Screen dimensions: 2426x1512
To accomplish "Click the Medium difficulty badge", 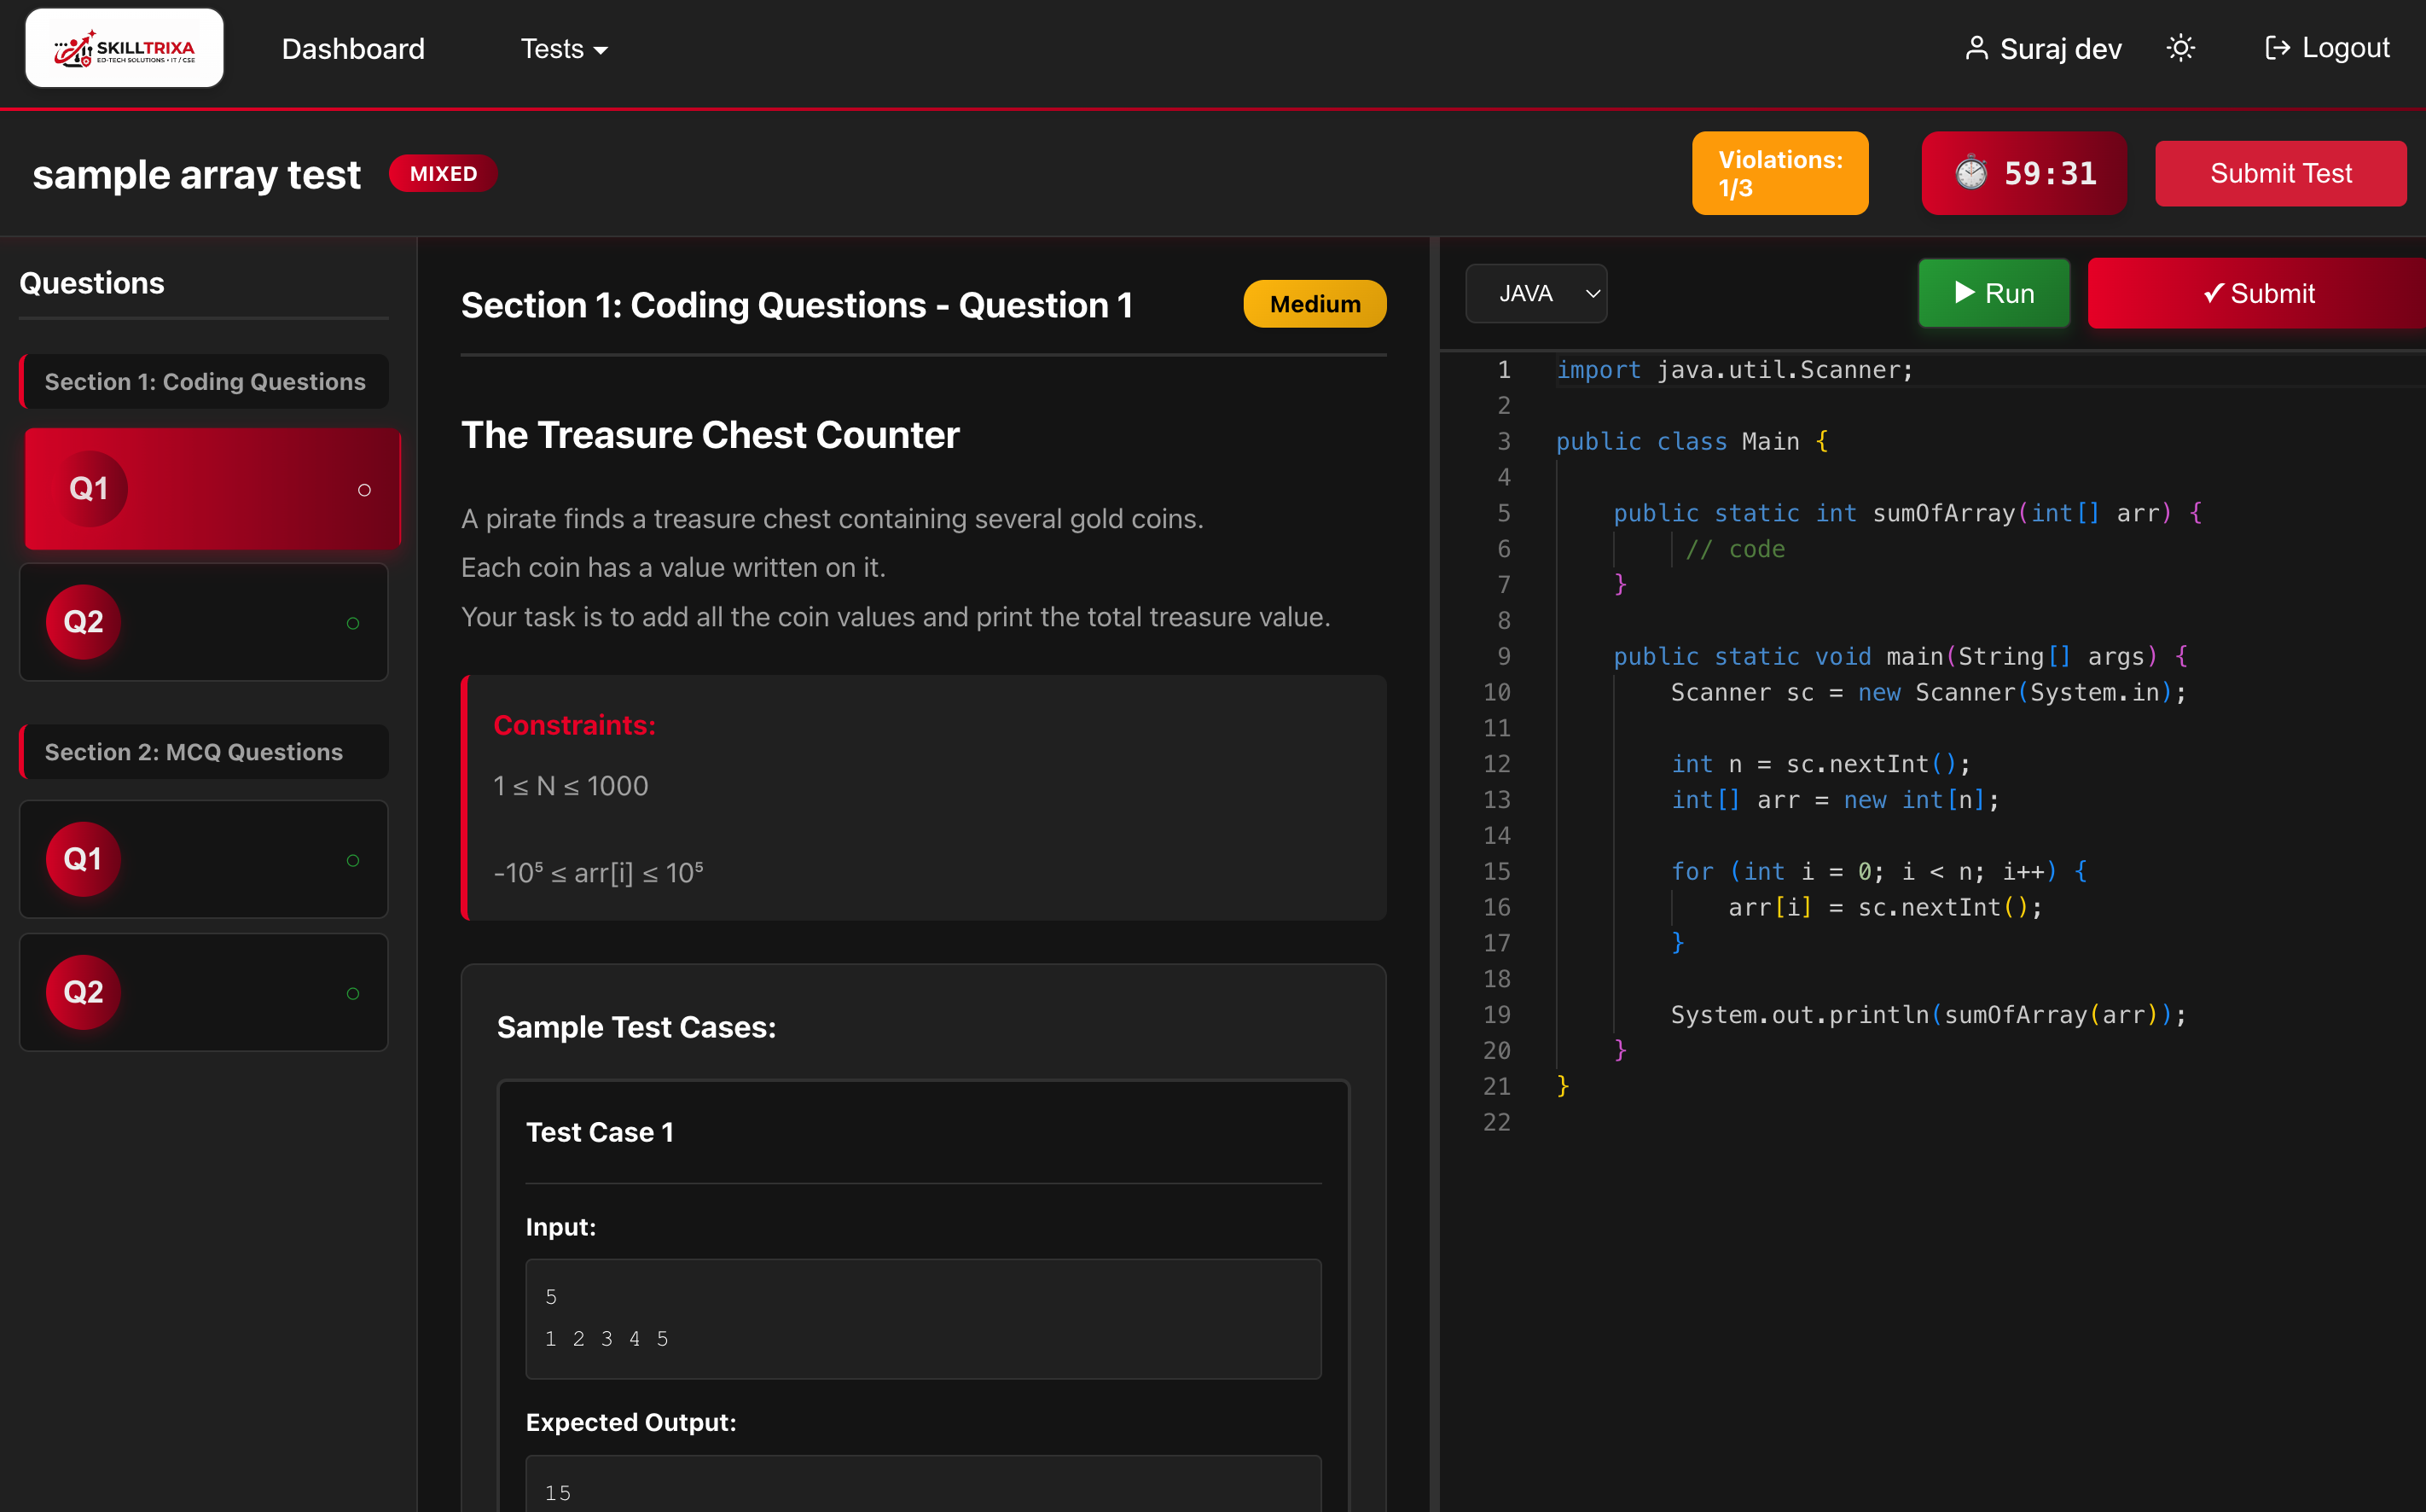I will [1314, 304].
